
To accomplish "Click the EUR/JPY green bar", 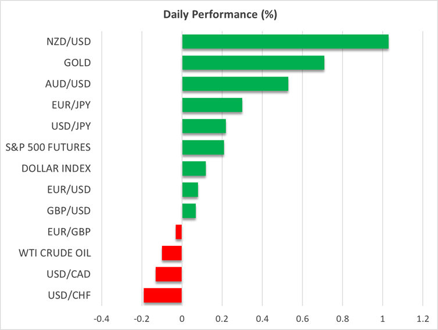I will [x=212, y=106].
